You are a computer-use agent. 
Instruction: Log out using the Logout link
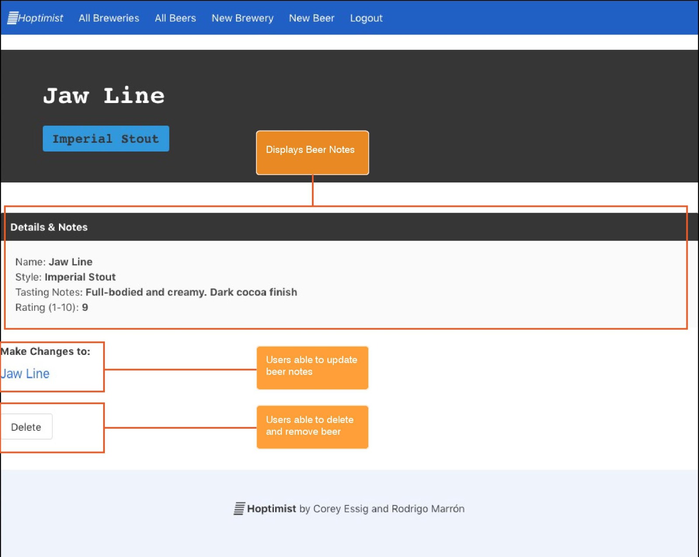point(366,18)
